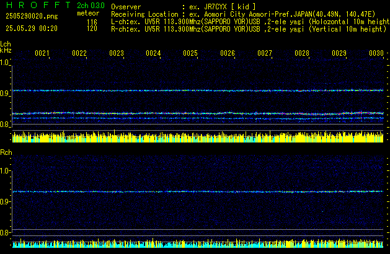Click the L-ch UV5R antenna description
Viewport: 390px width, 254px height.
coord(250,22)
